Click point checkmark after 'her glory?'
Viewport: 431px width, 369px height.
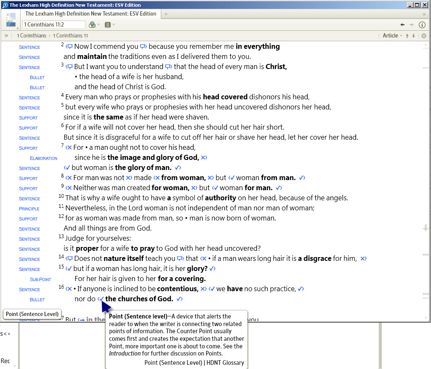click(213, 269)
